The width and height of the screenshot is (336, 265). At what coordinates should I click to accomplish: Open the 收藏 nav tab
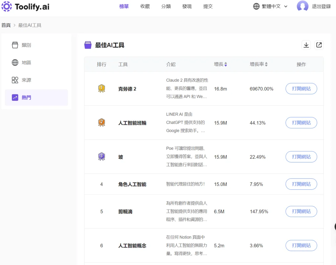pos(145,7)
